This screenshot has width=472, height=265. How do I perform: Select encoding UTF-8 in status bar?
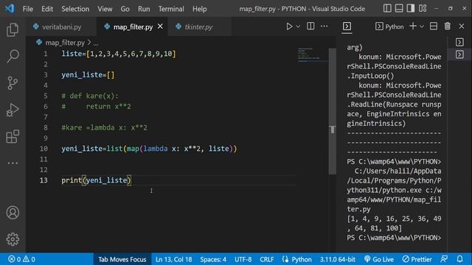243,259
